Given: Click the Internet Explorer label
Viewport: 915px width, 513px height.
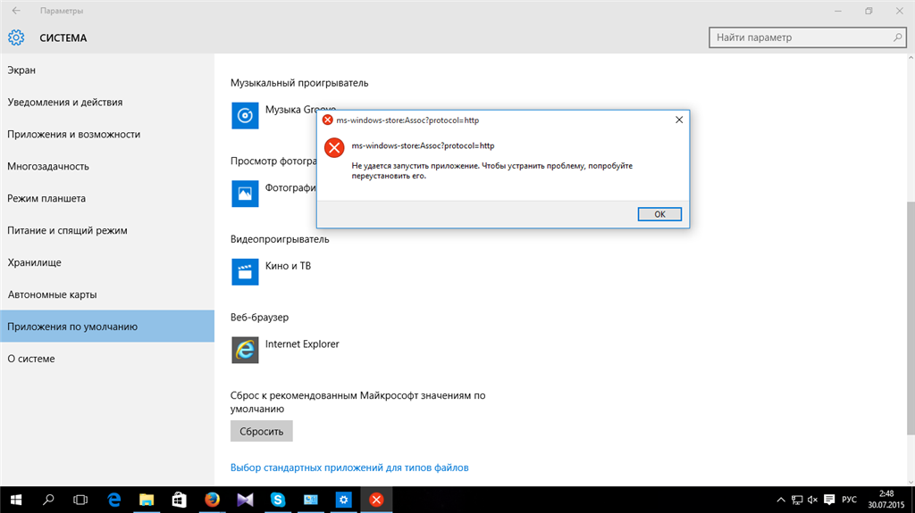Looking at the screenshot, I should tap(302, 344).
